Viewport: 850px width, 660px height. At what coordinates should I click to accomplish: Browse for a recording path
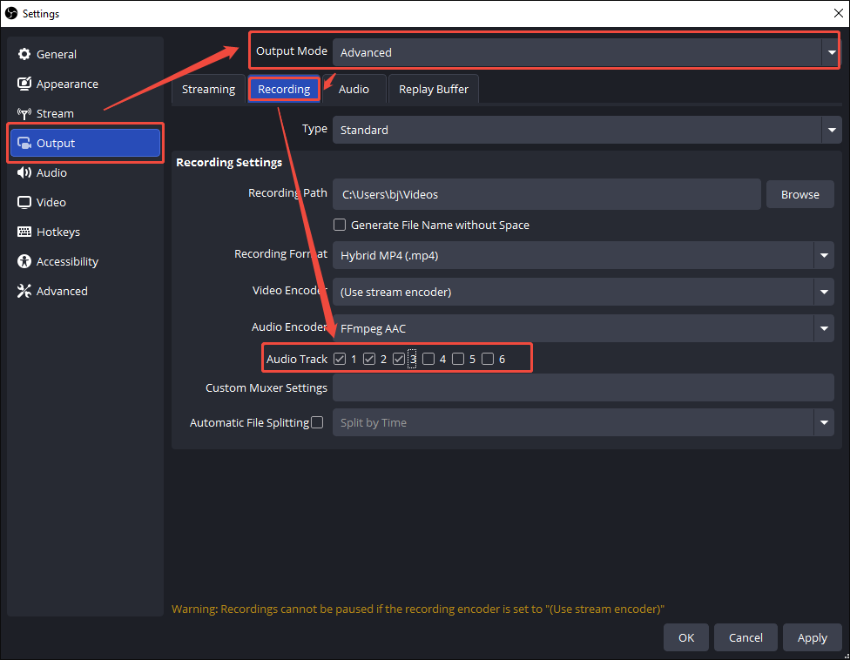(799, 194)
